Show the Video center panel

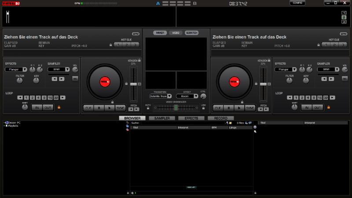click(x=176, y=33)
